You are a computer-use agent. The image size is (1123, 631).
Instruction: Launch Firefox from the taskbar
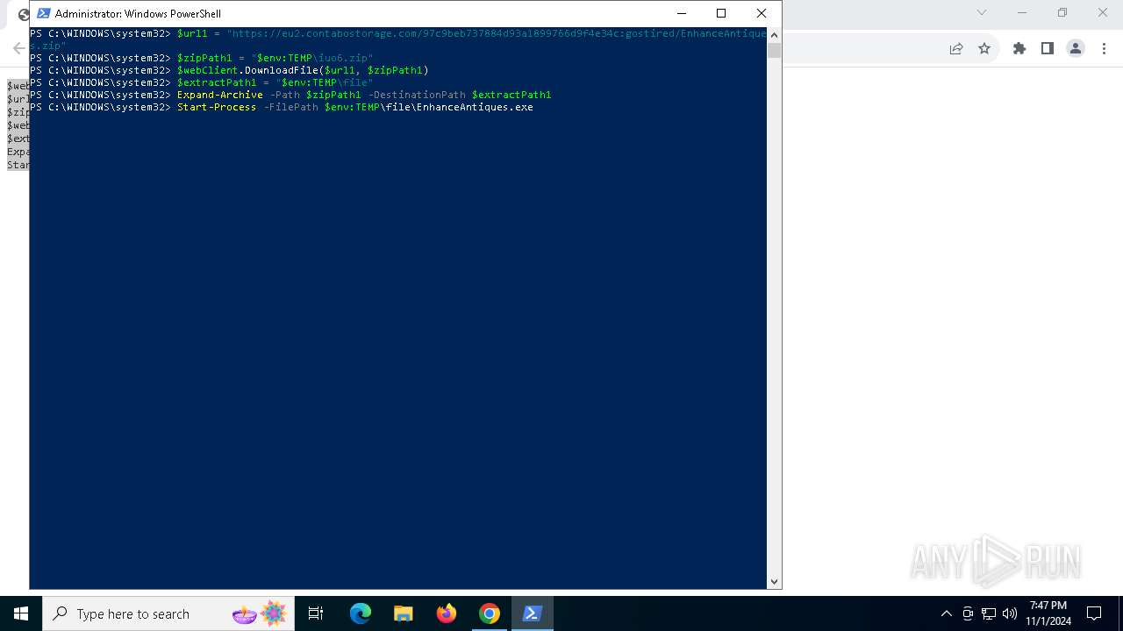[x=446, y=613]
